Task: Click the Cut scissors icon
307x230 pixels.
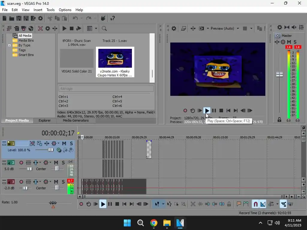Action: (50, 18)
